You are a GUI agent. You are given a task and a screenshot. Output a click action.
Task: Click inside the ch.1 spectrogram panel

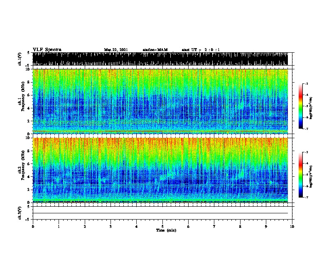coord(160,101)
